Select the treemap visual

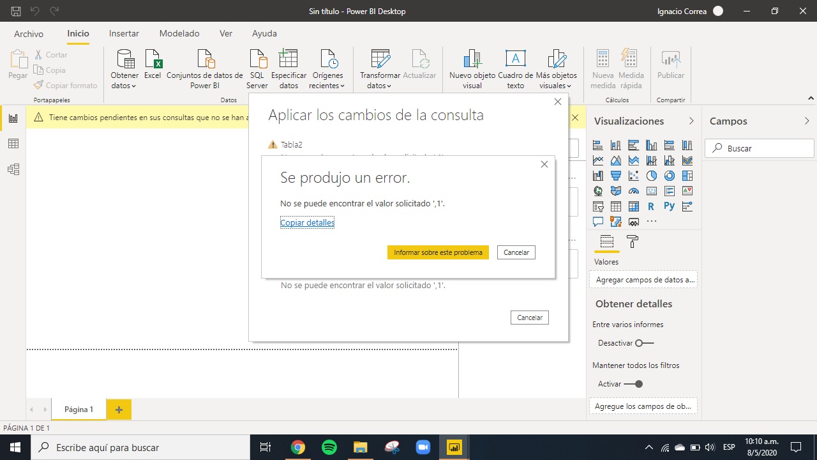(x=687, y=176)
